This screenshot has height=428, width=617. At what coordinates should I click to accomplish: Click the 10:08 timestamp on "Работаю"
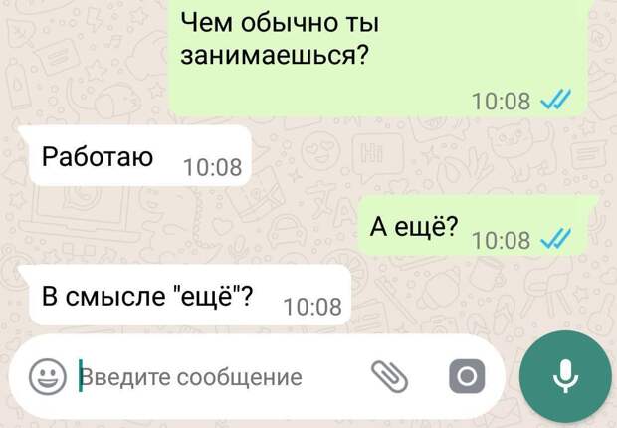tap(213, 167)
